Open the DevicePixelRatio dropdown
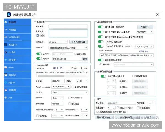 coord(84,116)
